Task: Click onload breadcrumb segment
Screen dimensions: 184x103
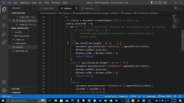Action: 126,13
